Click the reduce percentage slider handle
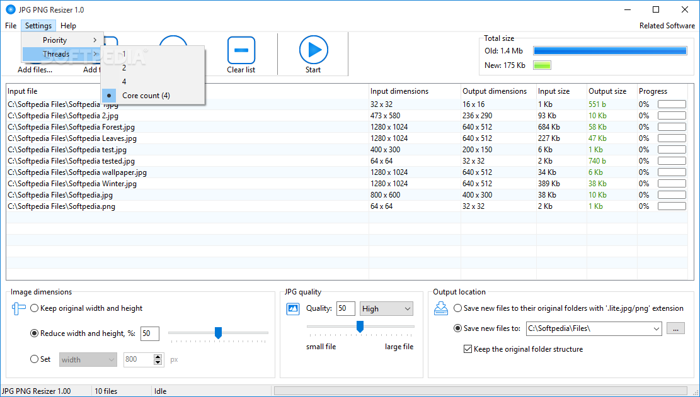 pos(218,333)
